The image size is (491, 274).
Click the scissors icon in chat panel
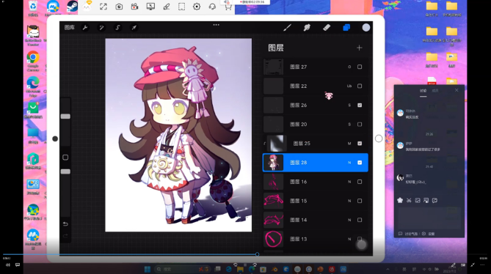(x=409, y=201)
